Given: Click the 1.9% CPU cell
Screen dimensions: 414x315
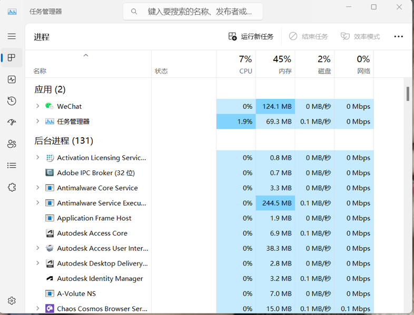Looking at the screenshot, I should point(236,121).
